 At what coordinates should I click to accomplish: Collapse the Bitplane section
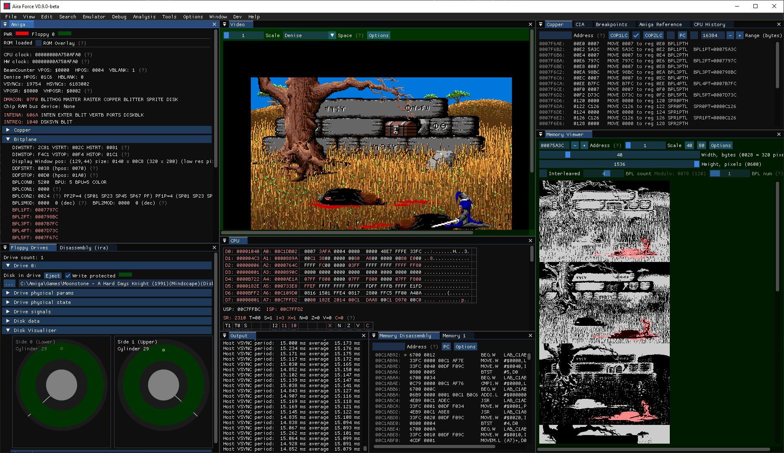click(107, 139)
